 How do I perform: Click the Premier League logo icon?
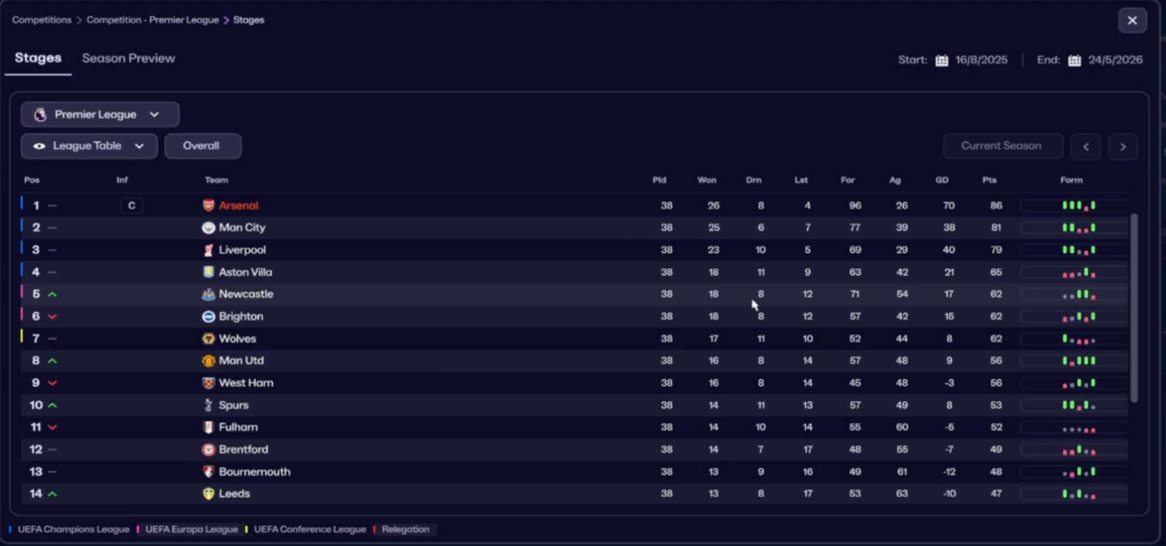click(40, 115)
